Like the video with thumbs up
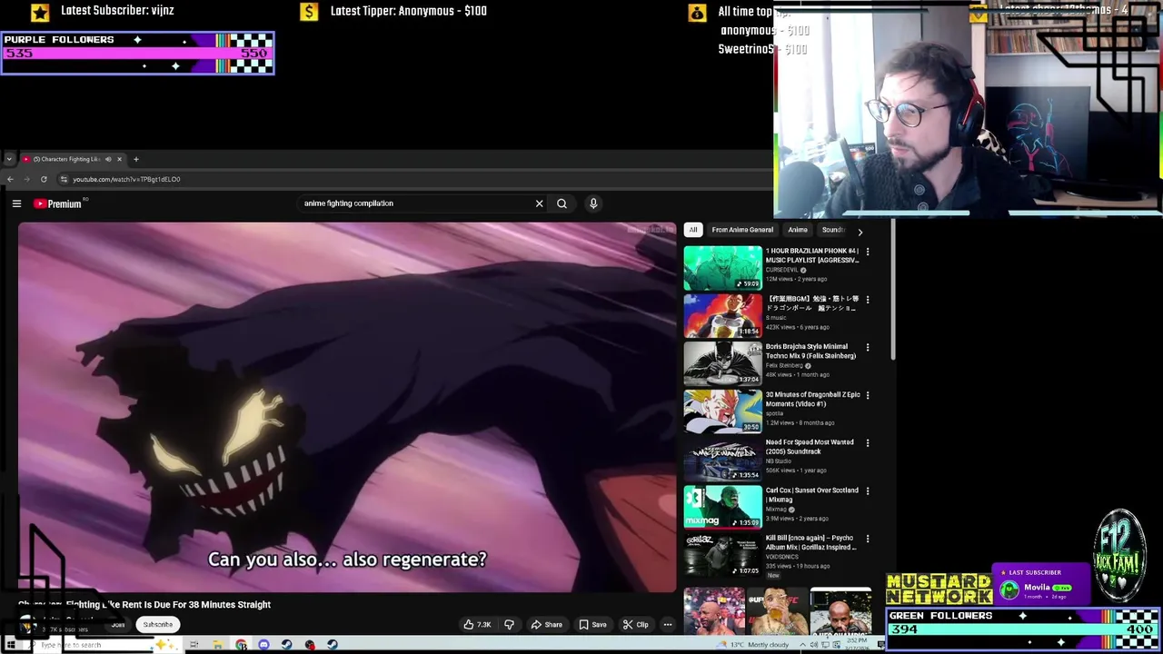The image size is (1163, 654). click(x=478, y=624)
